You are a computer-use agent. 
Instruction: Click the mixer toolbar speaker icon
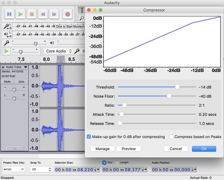pos(52,43)
